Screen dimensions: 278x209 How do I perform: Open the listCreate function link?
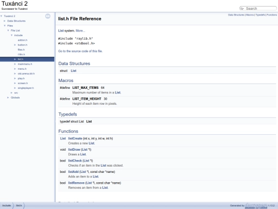[75, 138]
